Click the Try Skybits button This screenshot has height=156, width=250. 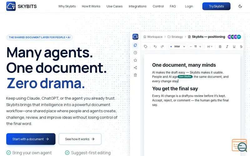(x=216, y=6)
